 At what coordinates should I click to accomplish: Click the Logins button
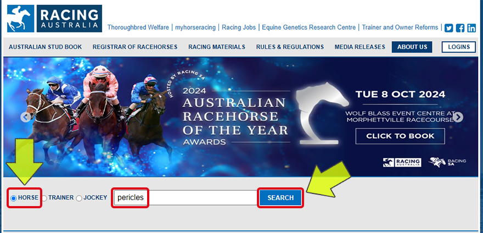click(458, 47)
